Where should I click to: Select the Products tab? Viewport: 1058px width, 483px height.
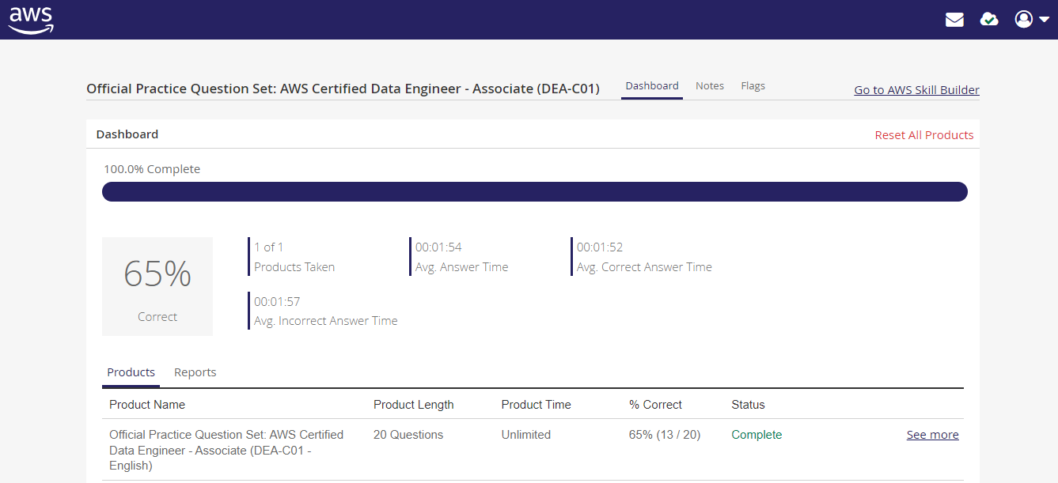tap(131, 372)
